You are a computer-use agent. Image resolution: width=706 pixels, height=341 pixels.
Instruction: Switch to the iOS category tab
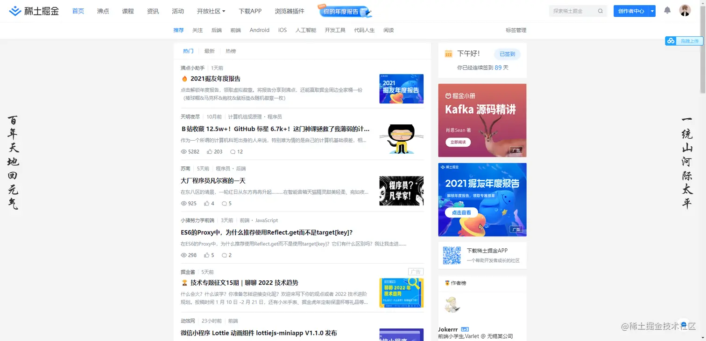tap(282, 30)
